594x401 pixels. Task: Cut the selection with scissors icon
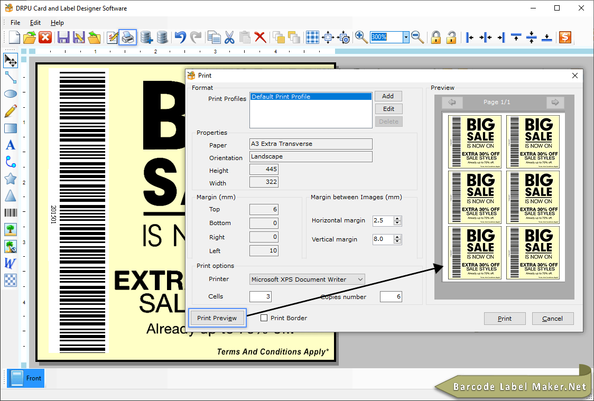click(x=229, y=37)
